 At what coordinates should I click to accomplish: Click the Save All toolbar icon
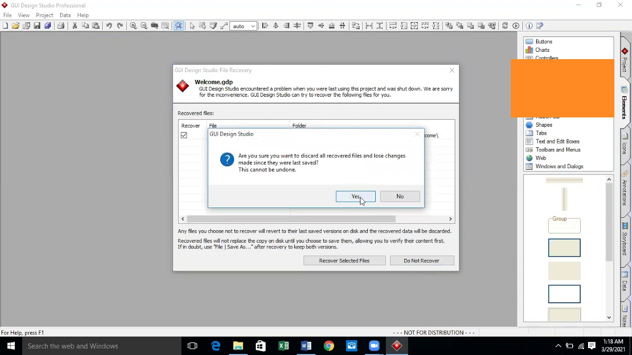click(48, 26)
